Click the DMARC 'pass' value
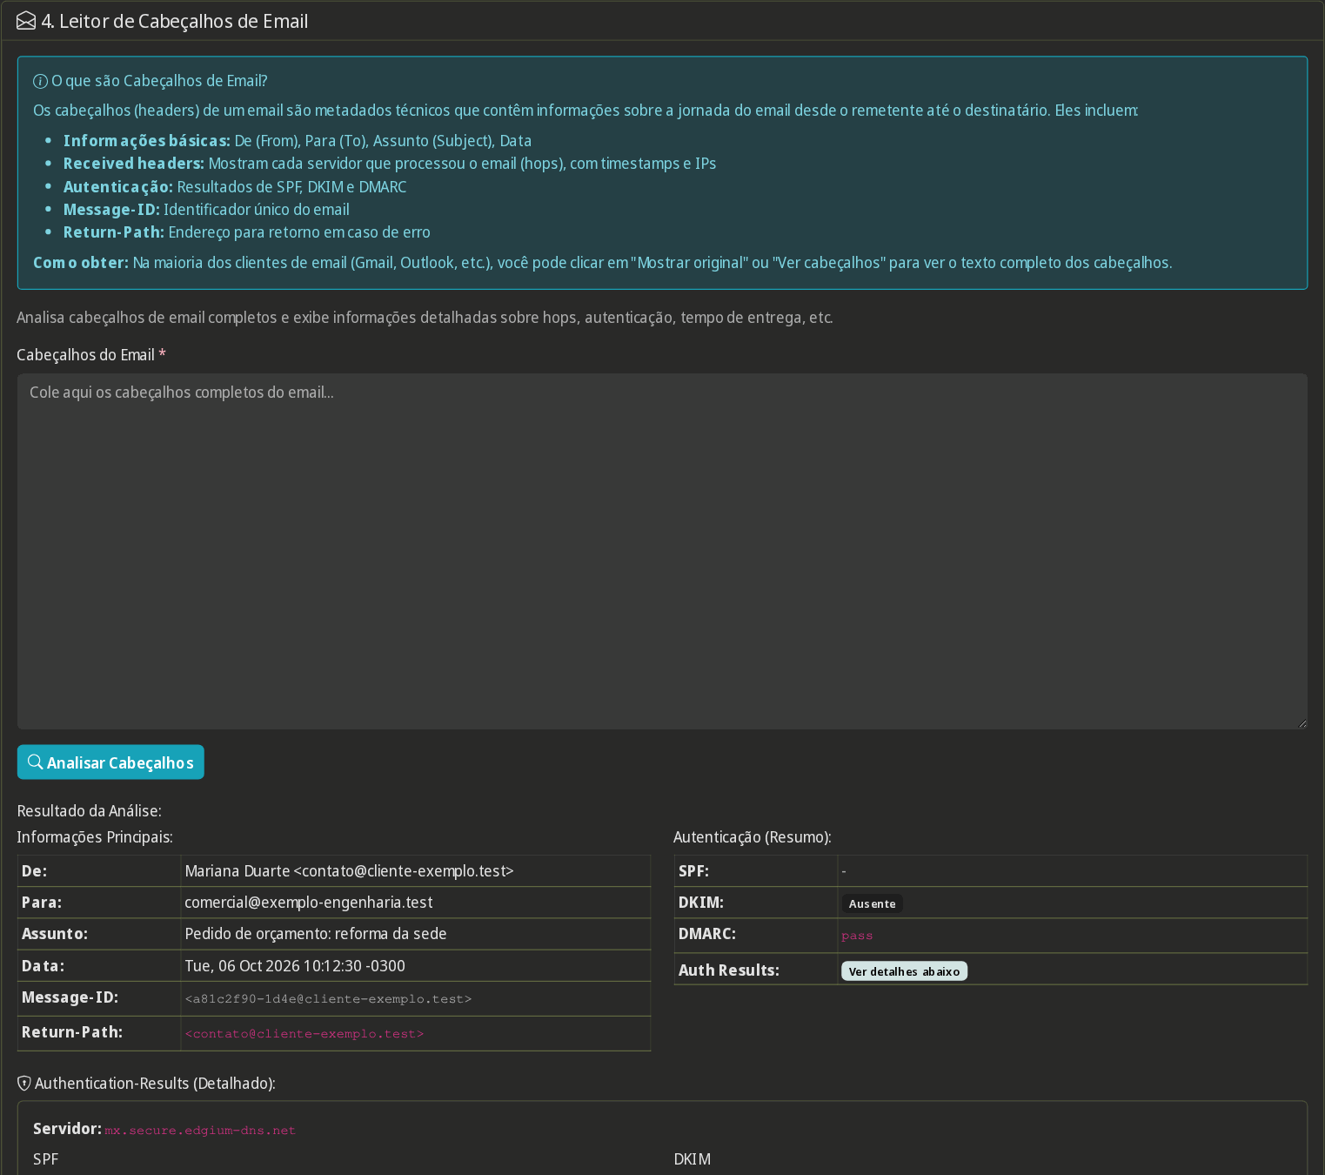 [x=857, y=936]
